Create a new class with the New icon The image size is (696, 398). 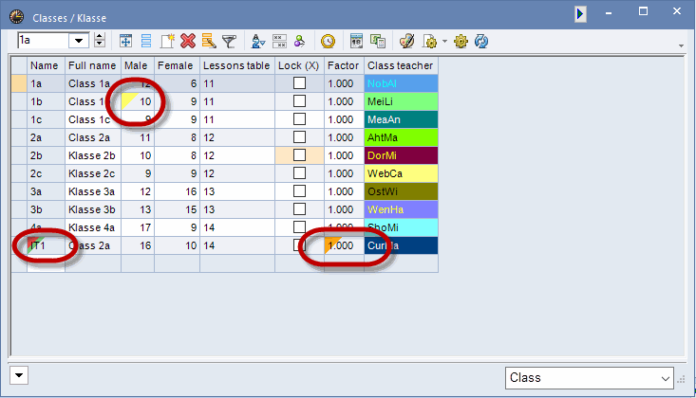167,41
